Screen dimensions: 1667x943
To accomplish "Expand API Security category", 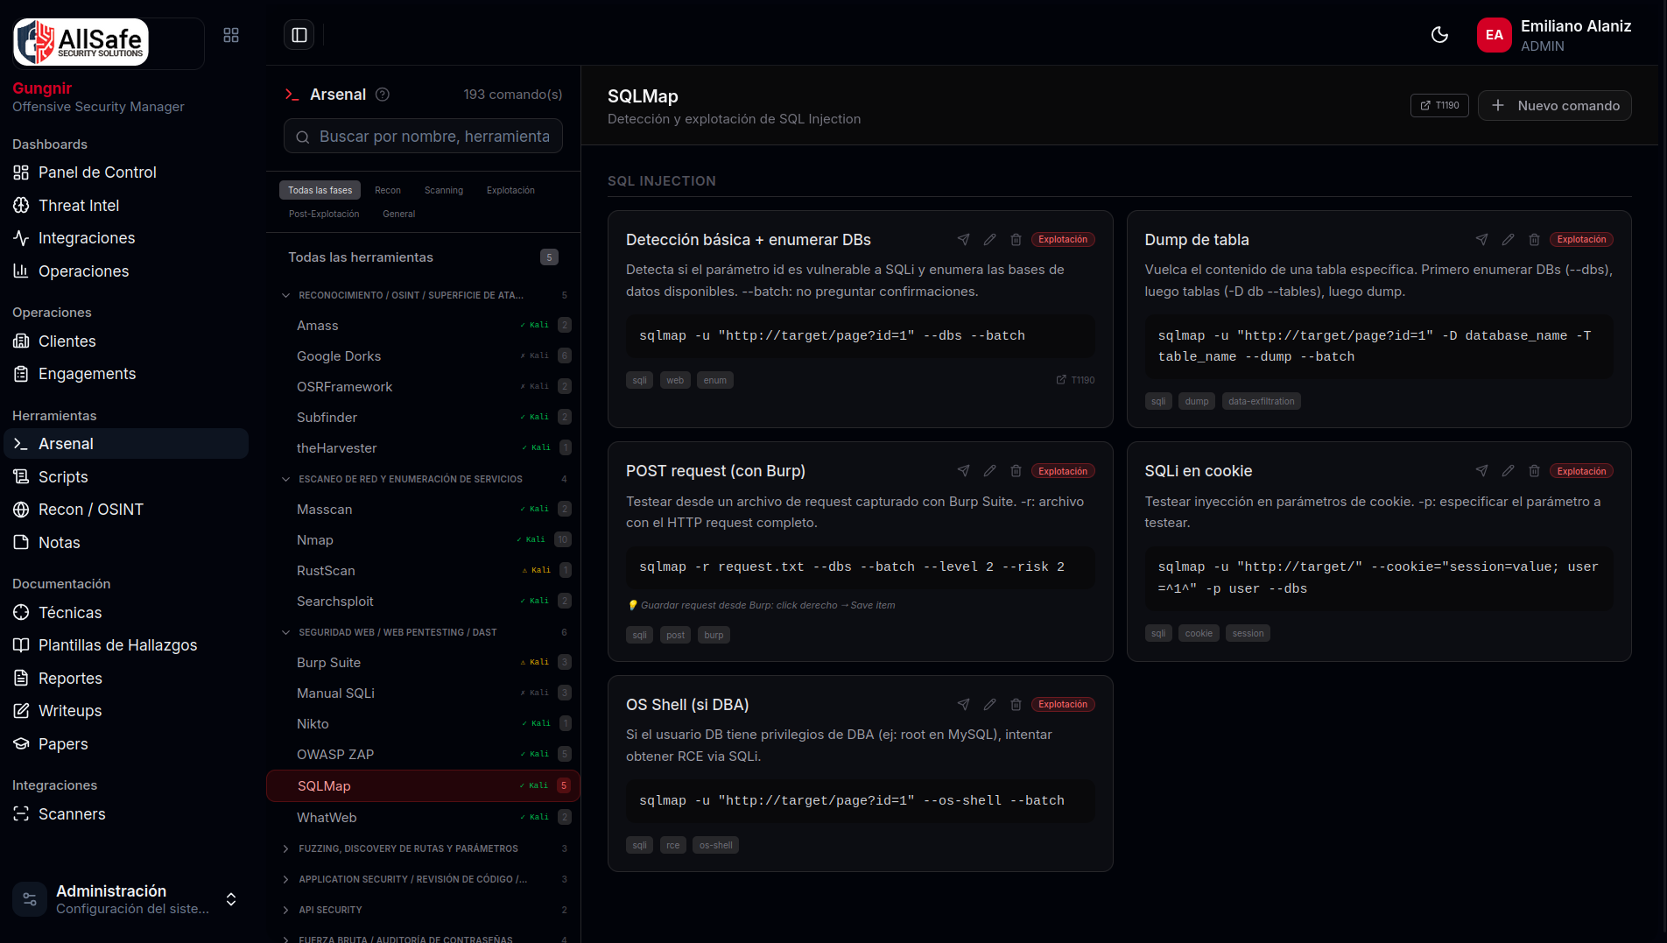I will tap(424, 910).
